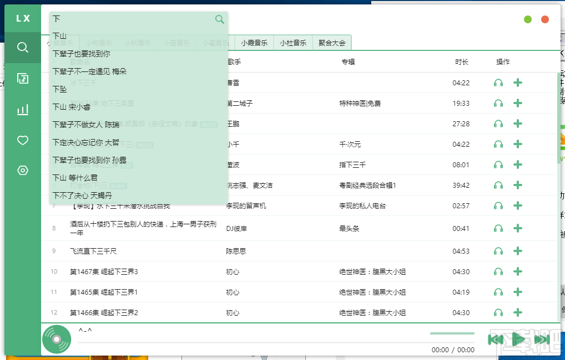Open the playlists section in the sidebar
This screenshot has width=565, height=360.
22,78
